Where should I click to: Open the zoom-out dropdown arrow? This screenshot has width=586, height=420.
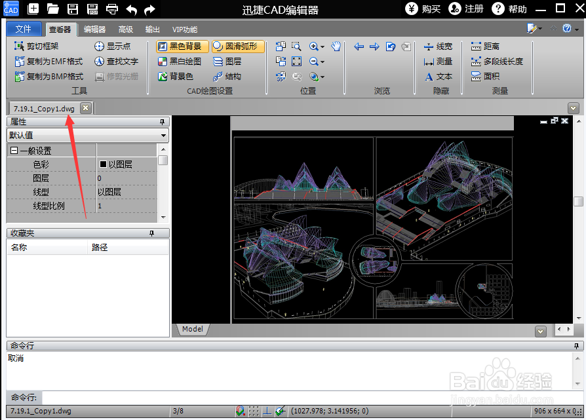tap(322, 62)
